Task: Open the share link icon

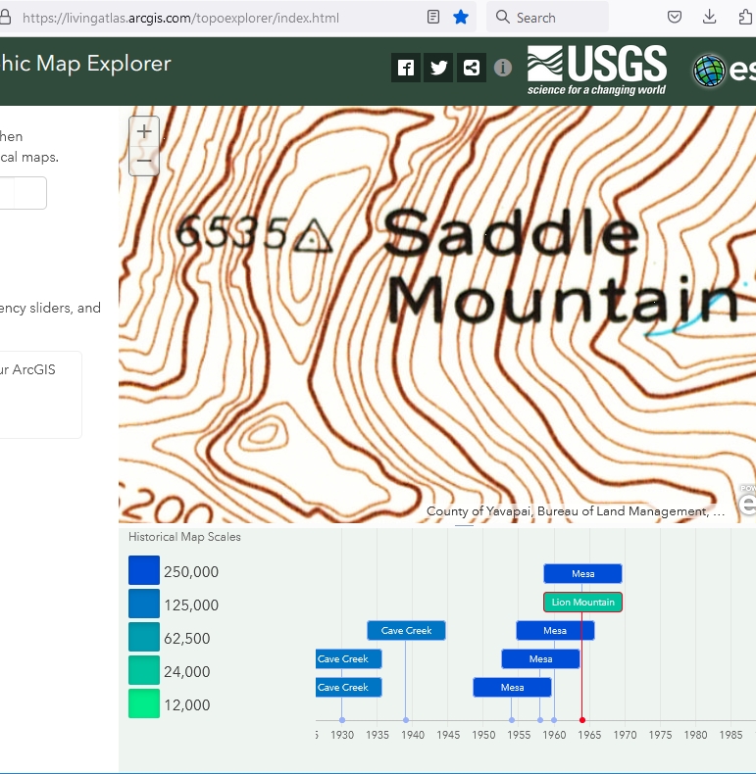Action: [x=472, y=68]
